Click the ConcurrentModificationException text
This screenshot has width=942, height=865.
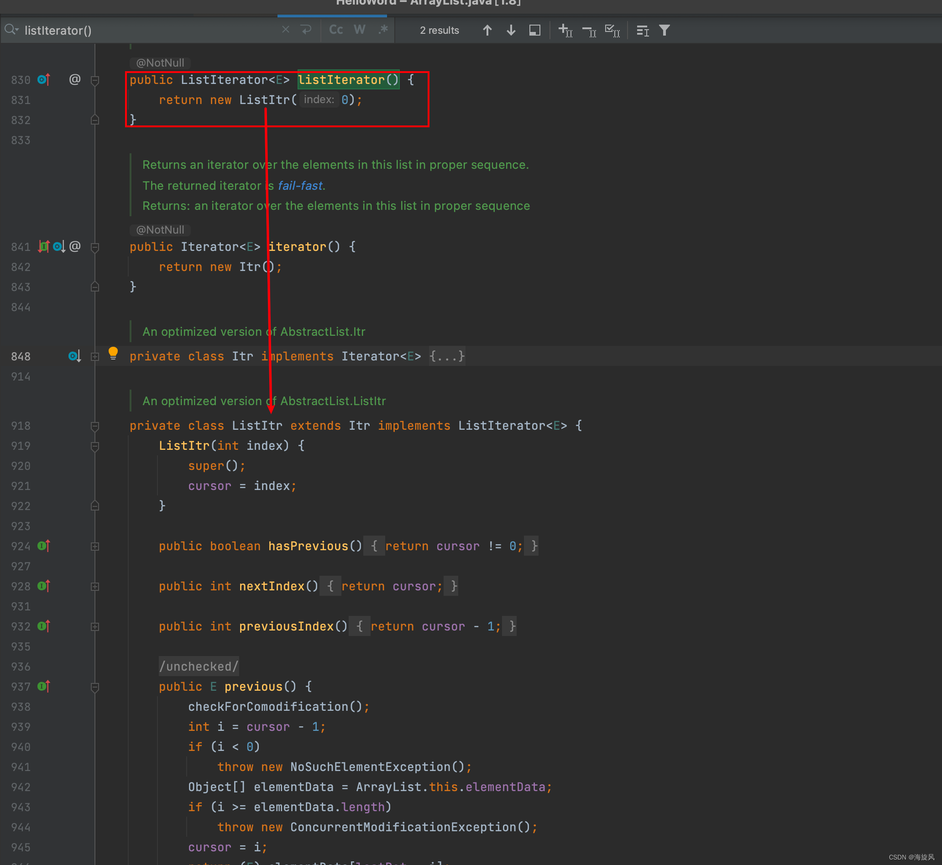[x=403, y=827]
